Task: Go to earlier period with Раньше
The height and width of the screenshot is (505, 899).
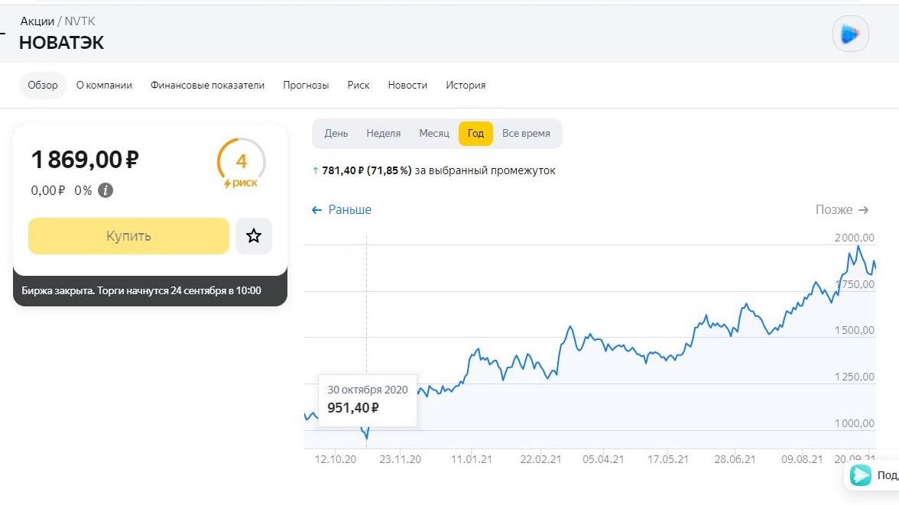Action: click(341, 210)
